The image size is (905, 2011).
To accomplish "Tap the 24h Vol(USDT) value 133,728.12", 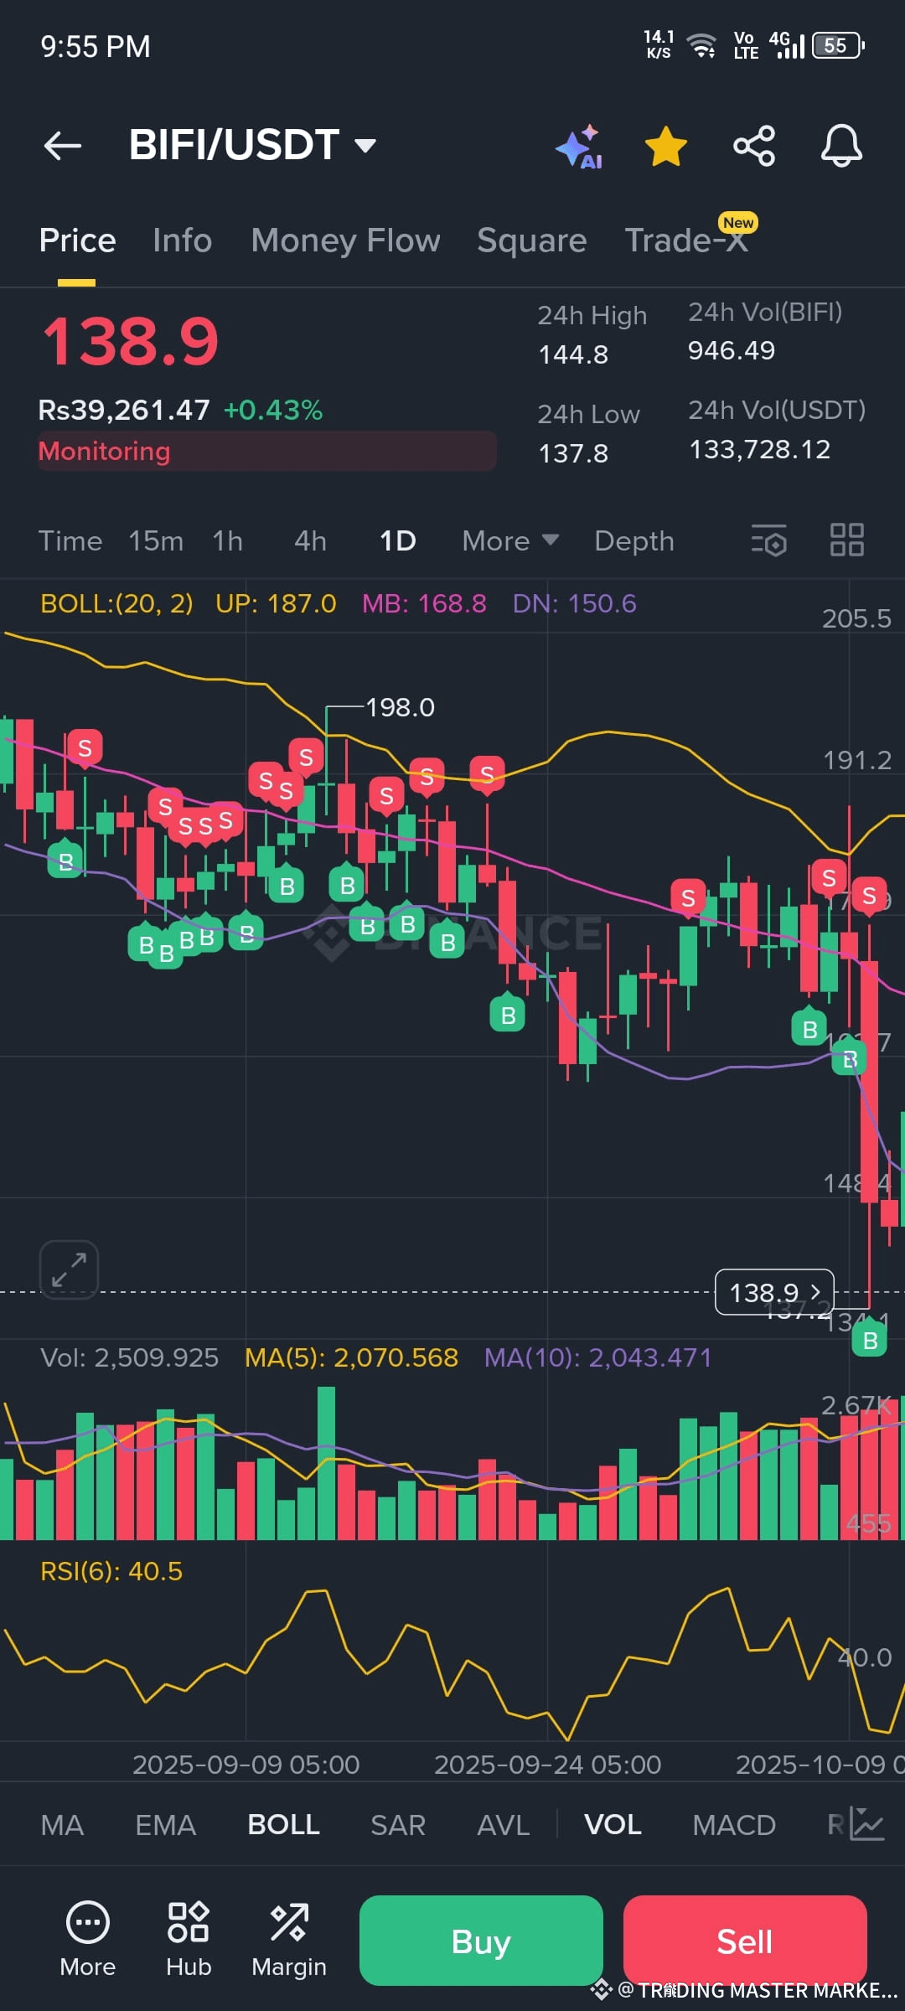I will [759, 450].
